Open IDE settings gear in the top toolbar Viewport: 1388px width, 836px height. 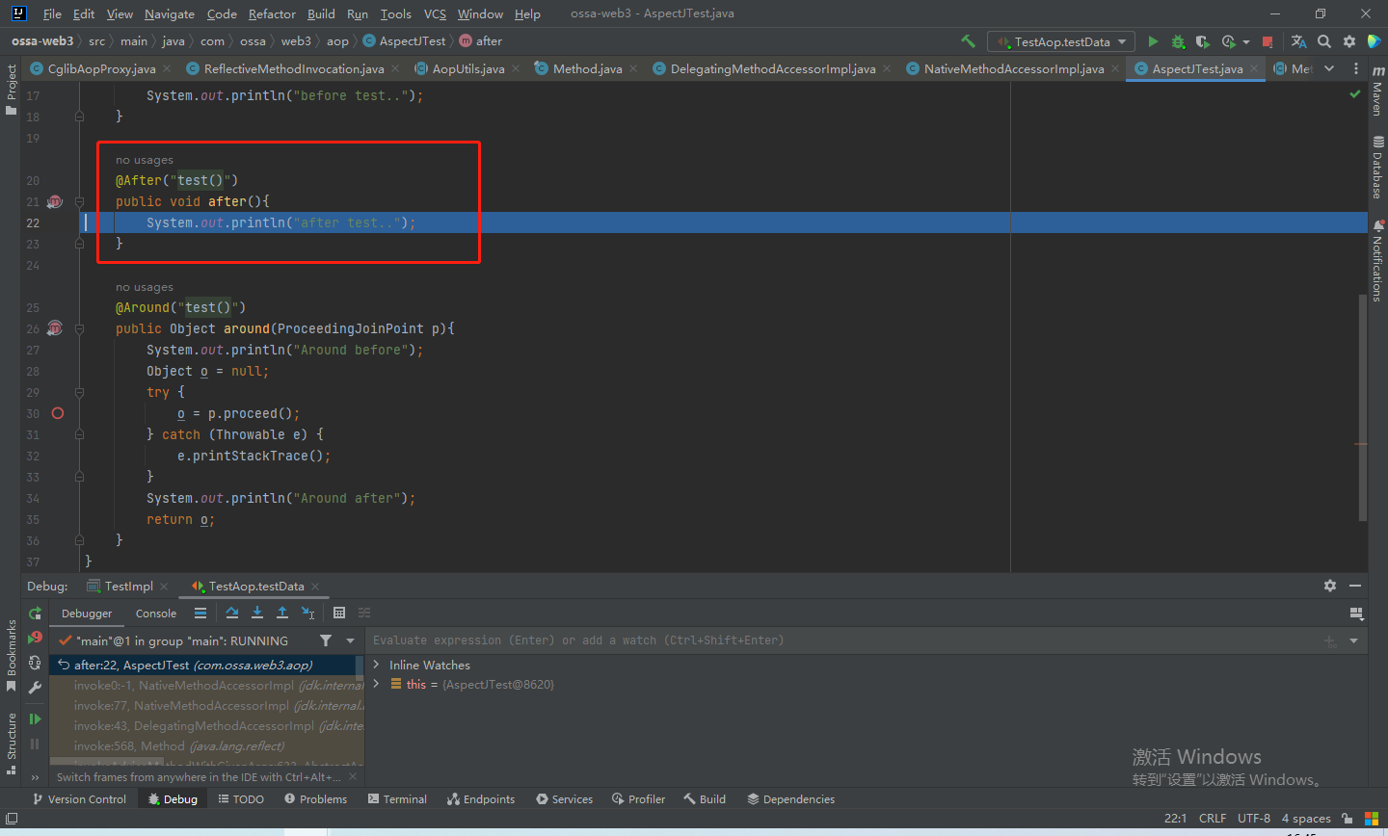(x=1349, y=41)
